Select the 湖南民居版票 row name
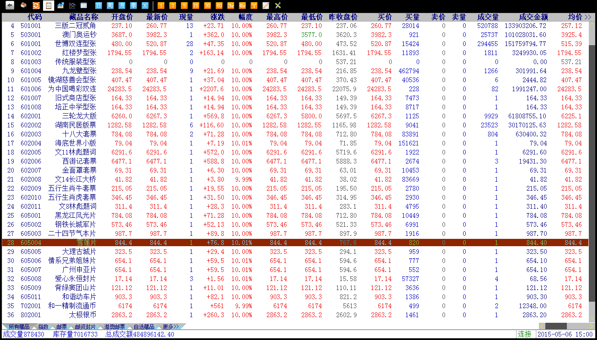This screenshot has height=340, width=597. (75, 125)
